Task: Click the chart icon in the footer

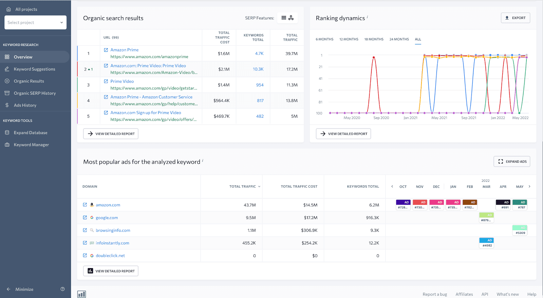Action: coord(81,294)
